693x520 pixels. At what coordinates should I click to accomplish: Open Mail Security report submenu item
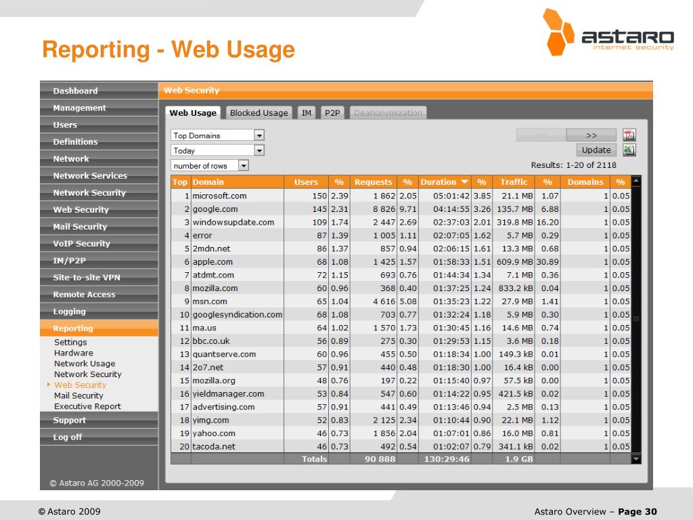79,395
